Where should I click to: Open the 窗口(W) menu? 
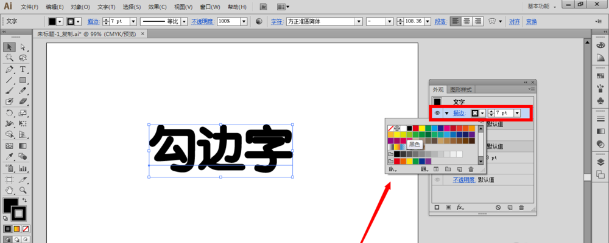tap(210, 7)
